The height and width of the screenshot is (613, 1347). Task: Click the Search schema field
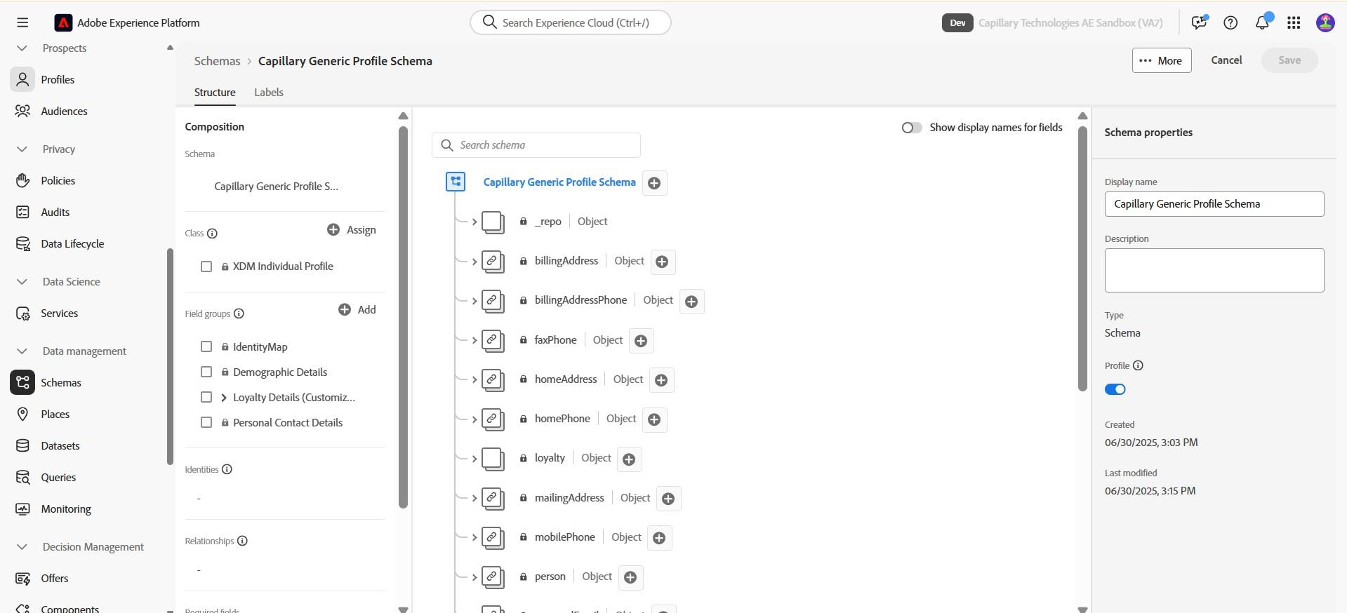point(536,145)
